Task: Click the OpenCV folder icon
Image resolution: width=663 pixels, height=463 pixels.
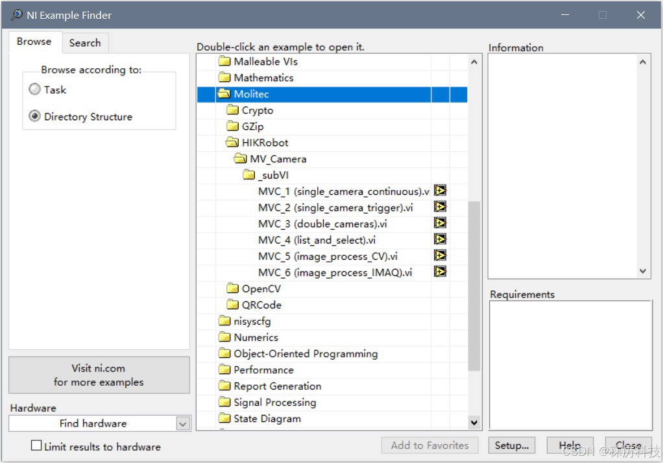Action: pyautogui.click(x=232, y=288)
